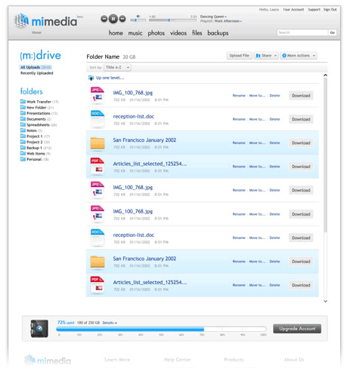Click the scroll up arrow of file list

pyautogui.click(x=325, y=75)
